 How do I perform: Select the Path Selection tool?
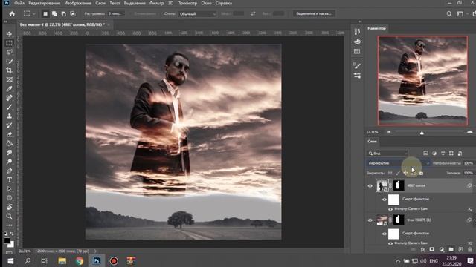click(x=10, y=189)
